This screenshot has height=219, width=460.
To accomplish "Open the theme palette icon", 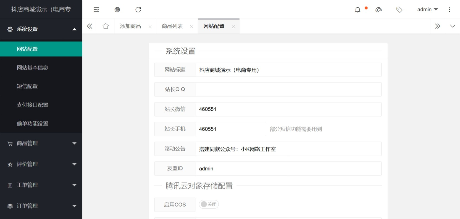I will click(x=378, y=10).
